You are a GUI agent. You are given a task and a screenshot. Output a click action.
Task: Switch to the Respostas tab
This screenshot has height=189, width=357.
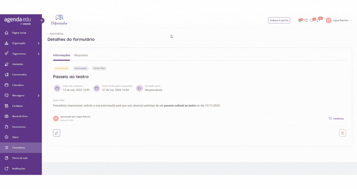[x=81, y=55]
